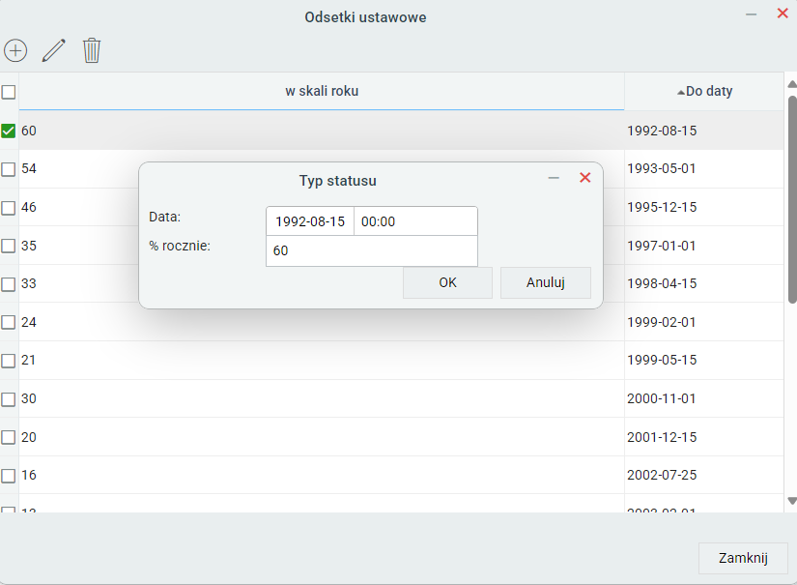The width and height of the screenshot is (797, 585).
Task: Click the add entry plus icon
Action: pyautogui.click(x=15, y=51)
